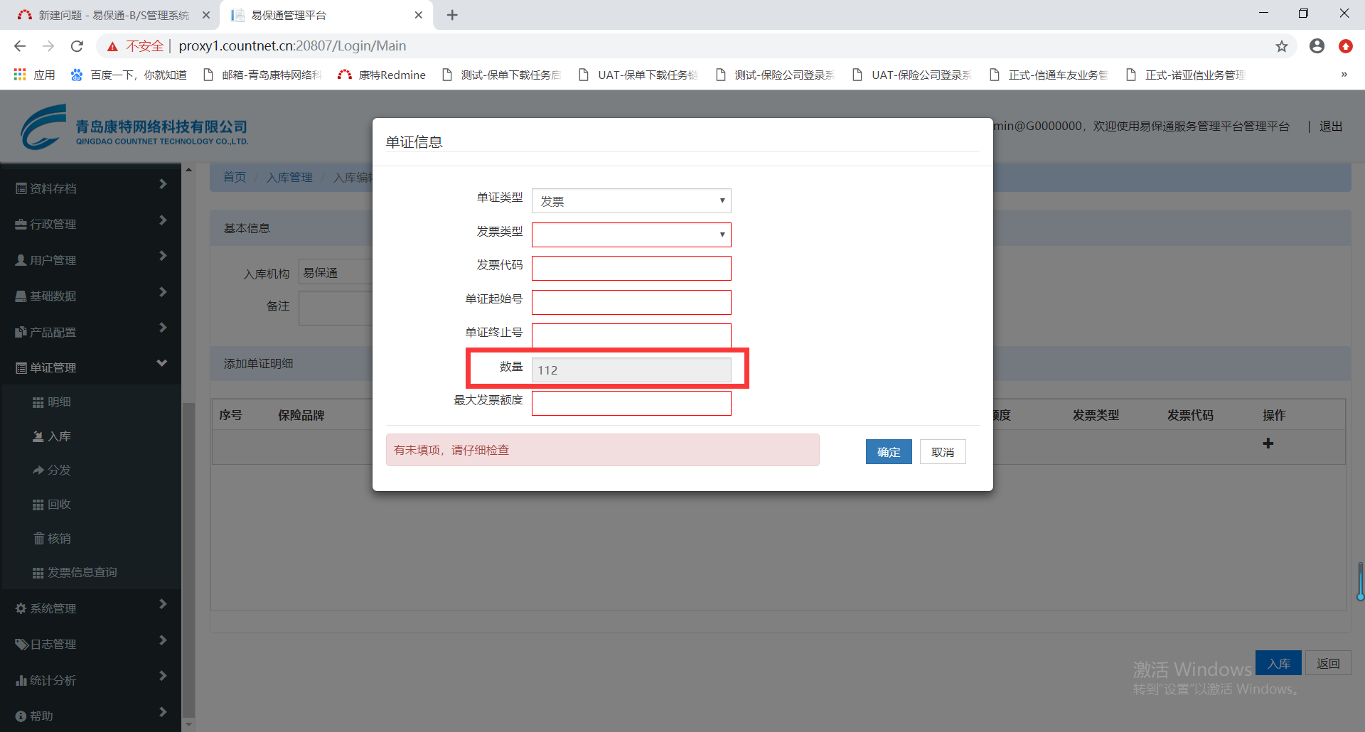Open the Chrome profile avatar icon
The height and width of the screenshot is (732, 1365).
(x=1317, y=46)
